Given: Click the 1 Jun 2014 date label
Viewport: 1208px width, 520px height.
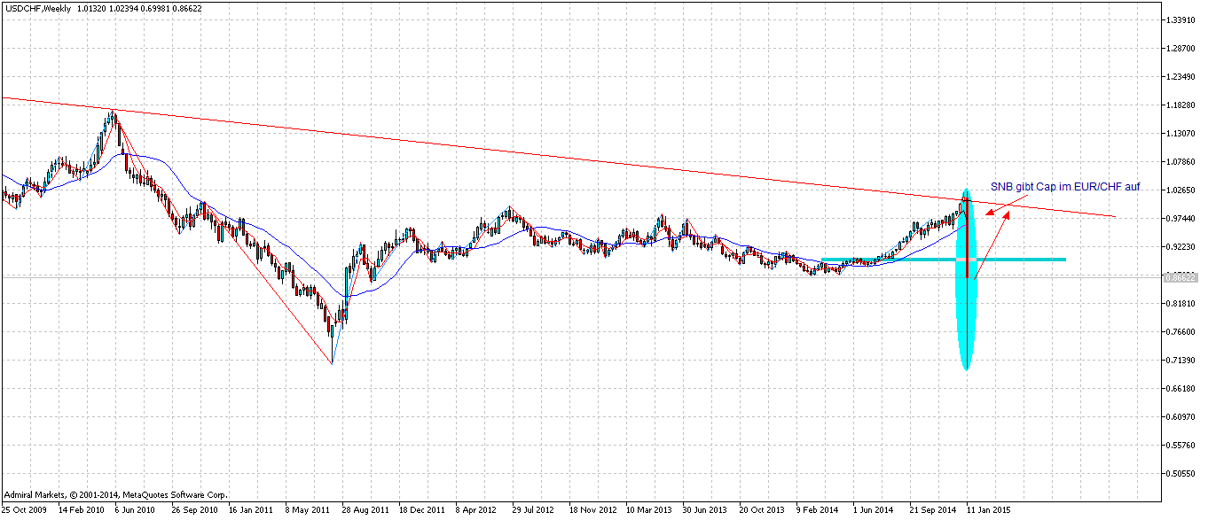Looking at the screenshot, I should pos(874,510).
